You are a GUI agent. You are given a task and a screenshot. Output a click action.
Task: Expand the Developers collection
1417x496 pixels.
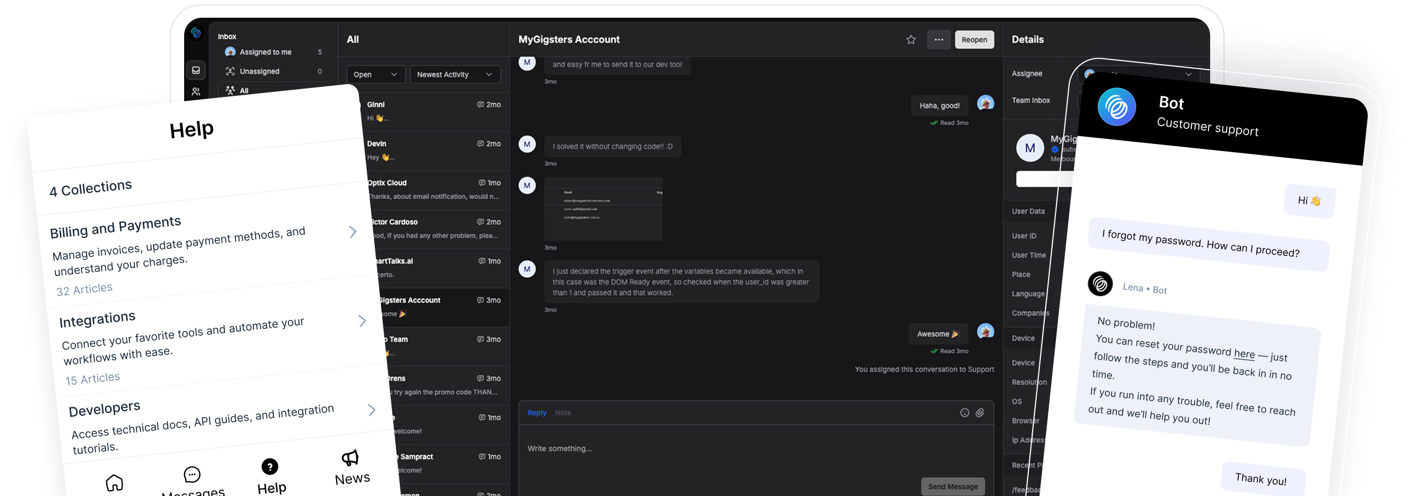point(372,410)
